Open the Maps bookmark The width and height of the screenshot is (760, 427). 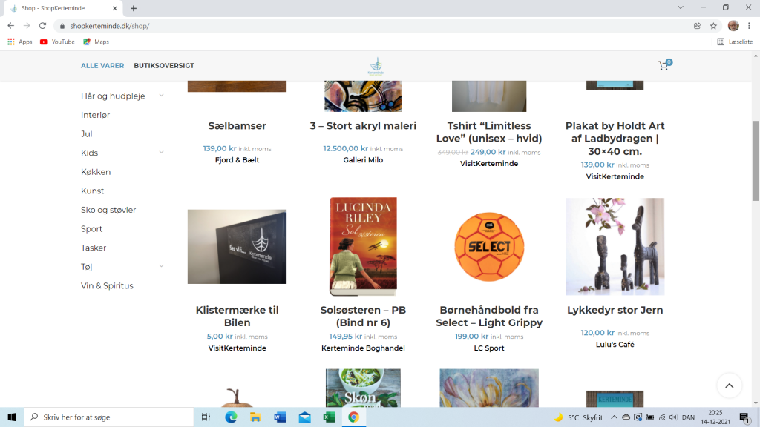(x=96, y=42)
